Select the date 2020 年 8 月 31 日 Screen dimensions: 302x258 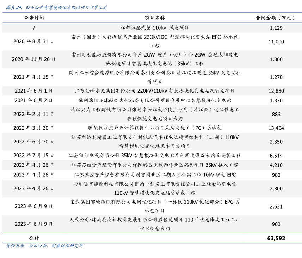(x=34, y=41)
